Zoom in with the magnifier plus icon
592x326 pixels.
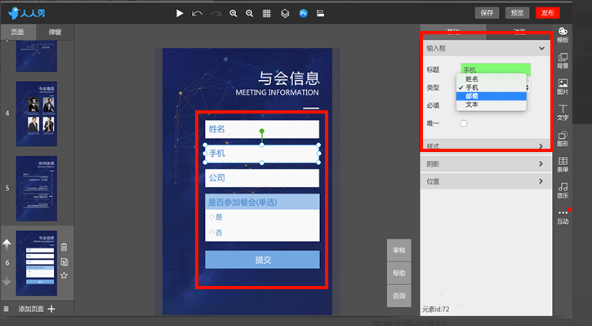click(234, 14)
